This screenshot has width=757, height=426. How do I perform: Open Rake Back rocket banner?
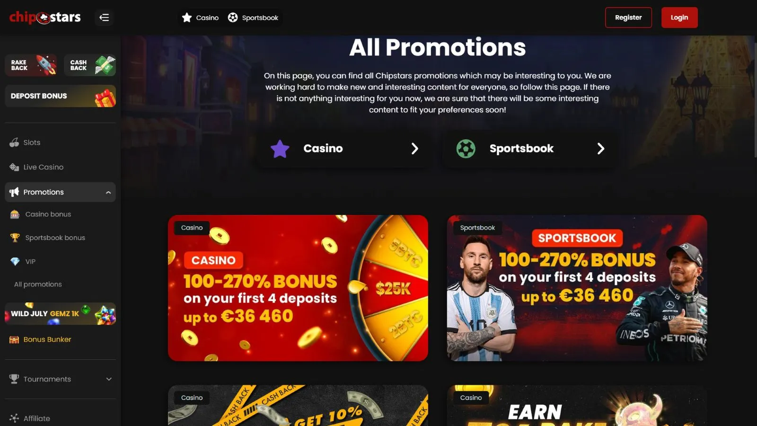[31, 65]
